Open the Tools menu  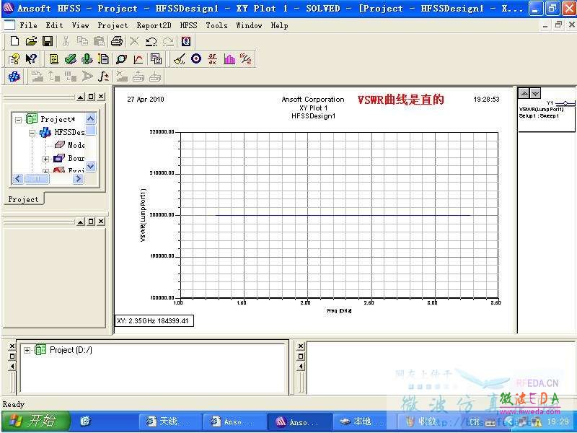pos(216,25)
